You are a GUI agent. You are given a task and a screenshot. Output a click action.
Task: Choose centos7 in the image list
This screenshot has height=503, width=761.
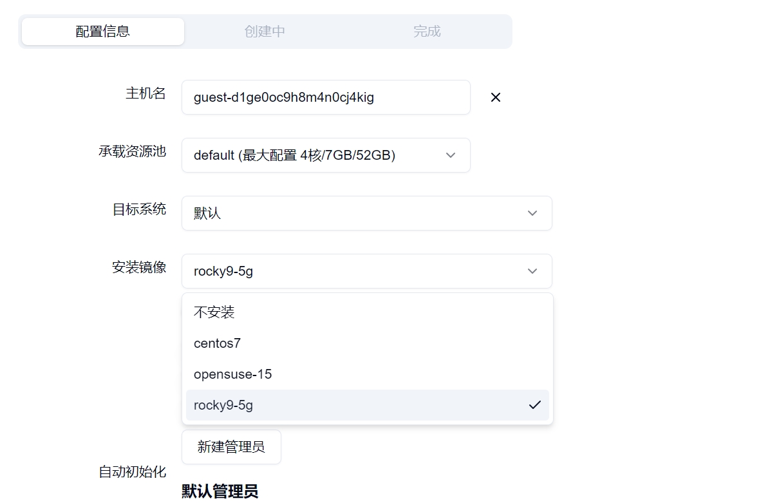click(367, 343)
